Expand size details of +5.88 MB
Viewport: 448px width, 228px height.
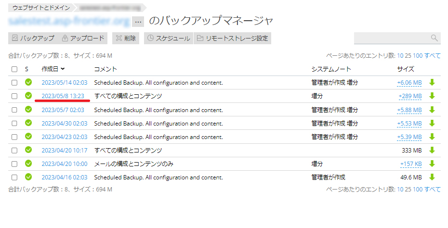[409, 110]
